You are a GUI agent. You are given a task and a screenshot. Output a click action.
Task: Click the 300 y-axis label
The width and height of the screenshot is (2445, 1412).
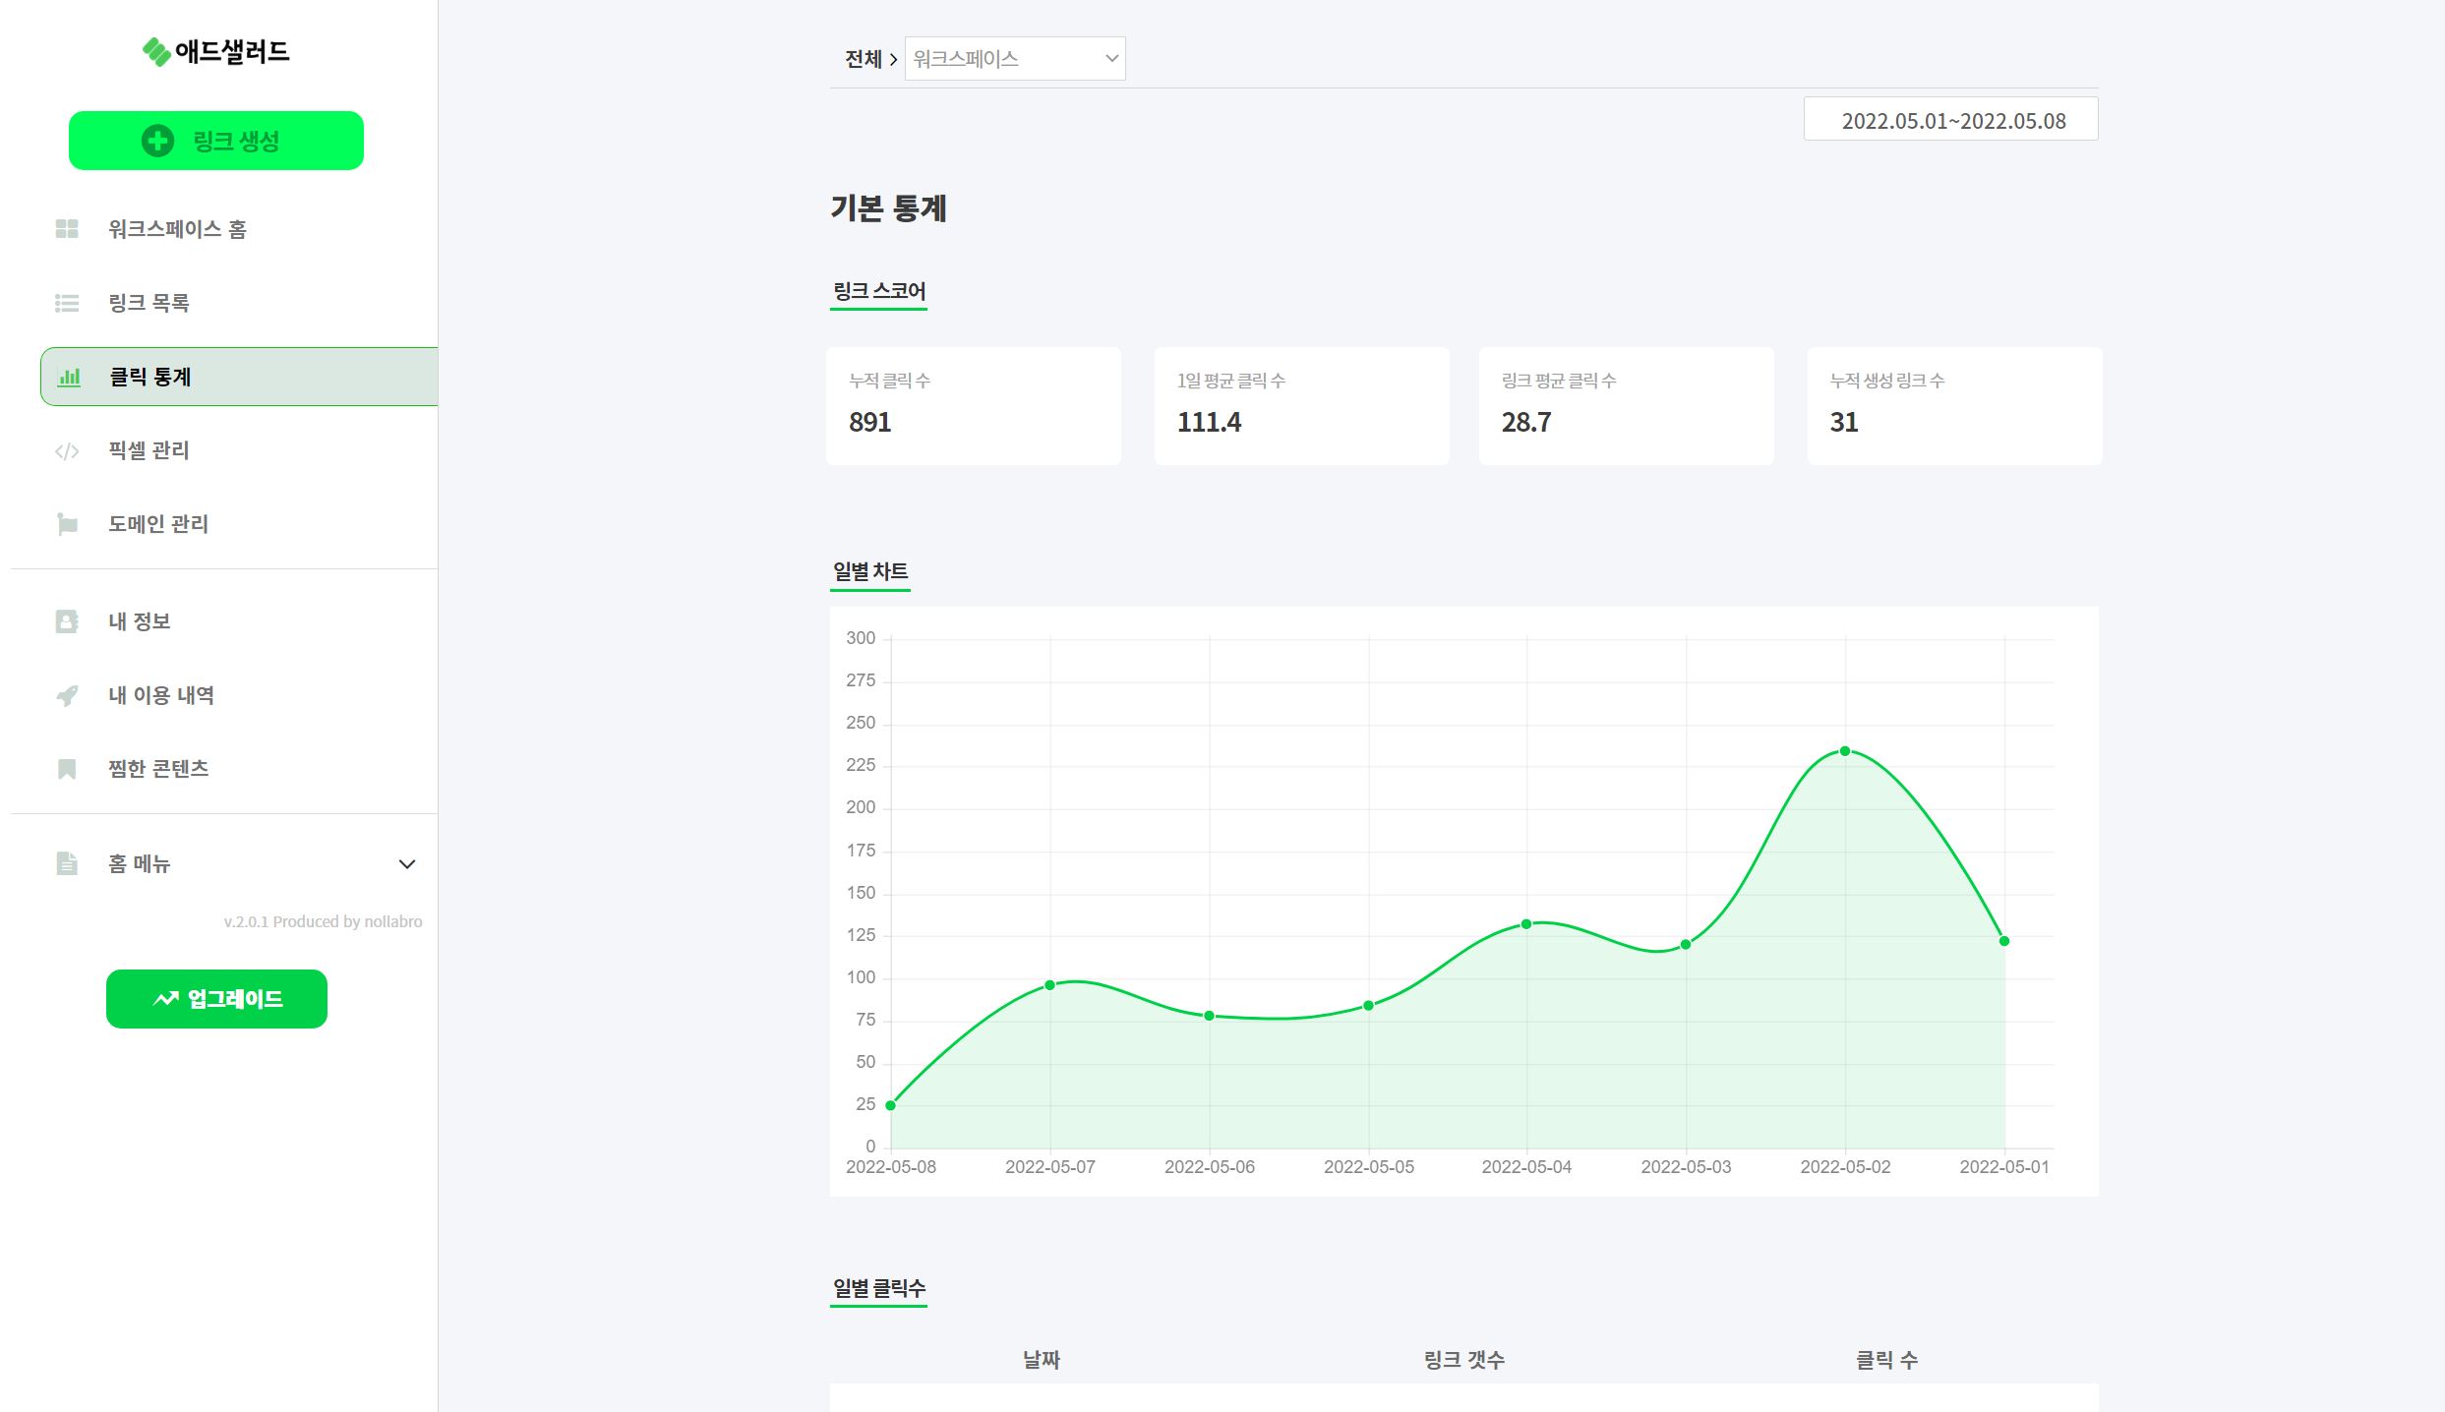click(x=861, y=638)
